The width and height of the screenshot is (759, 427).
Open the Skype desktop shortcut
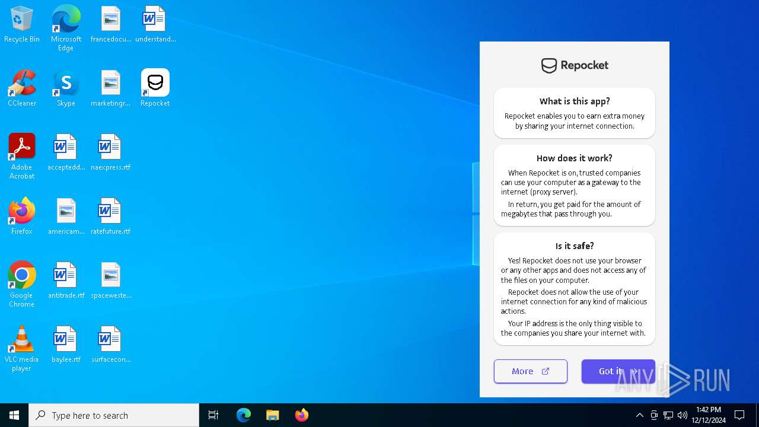click(x=66, y=88)
